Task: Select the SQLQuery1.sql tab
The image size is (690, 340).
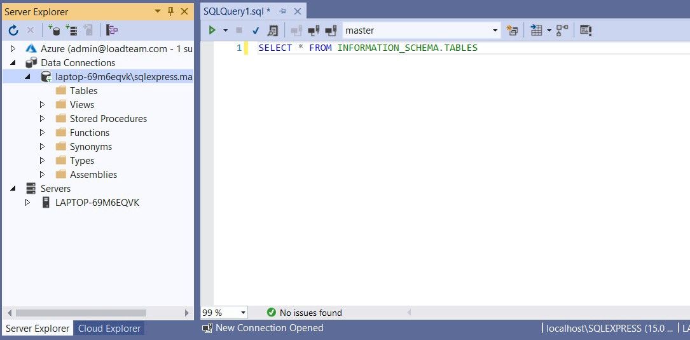Action: [237, 11]
